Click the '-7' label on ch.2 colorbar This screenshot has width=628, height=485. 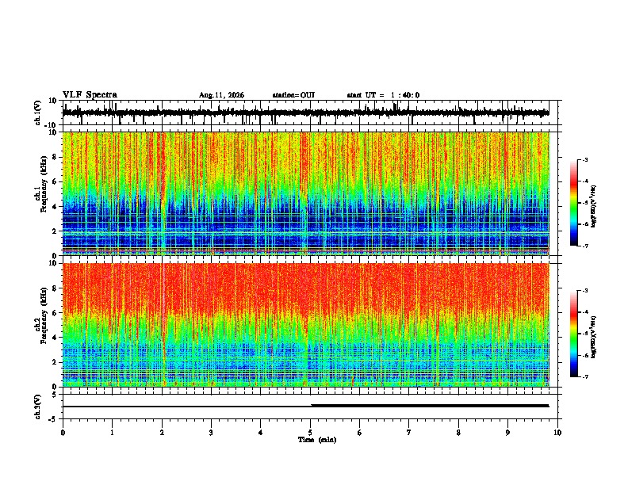(x=584, y=377)
